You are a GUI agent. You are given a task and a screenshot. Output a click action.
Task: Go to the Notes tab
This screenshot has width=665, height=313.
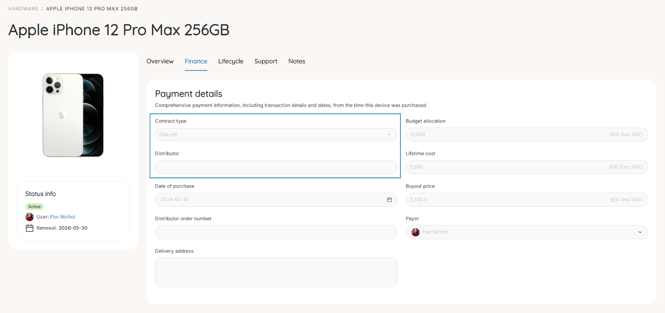(x=297, y=61)
